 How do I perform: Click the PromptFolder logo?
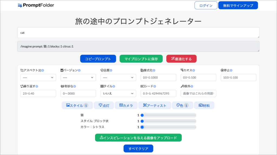tap(36, 5)
